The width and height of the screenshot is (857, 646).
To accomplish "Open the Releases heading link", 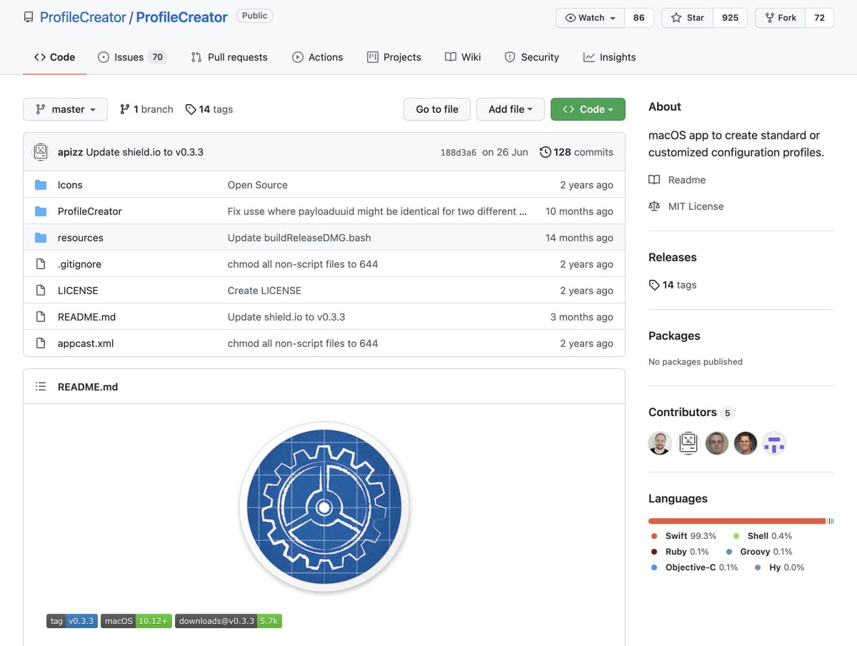I will click(673, 257).
